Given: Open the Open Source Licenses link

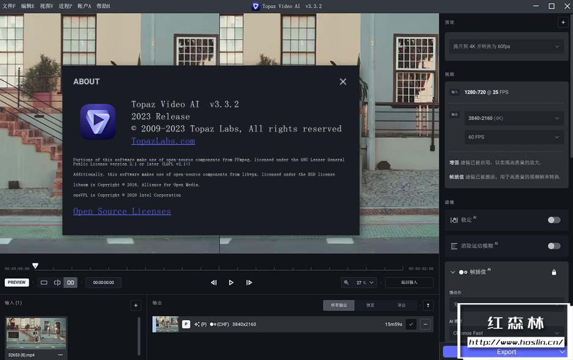Looking at the screenshot, I should click(122, 211).
